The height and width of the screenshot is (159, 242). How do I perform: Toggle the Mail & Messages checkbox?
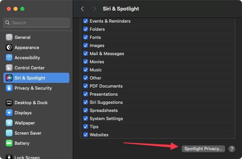pyautogui.click(x=86, y=54)
